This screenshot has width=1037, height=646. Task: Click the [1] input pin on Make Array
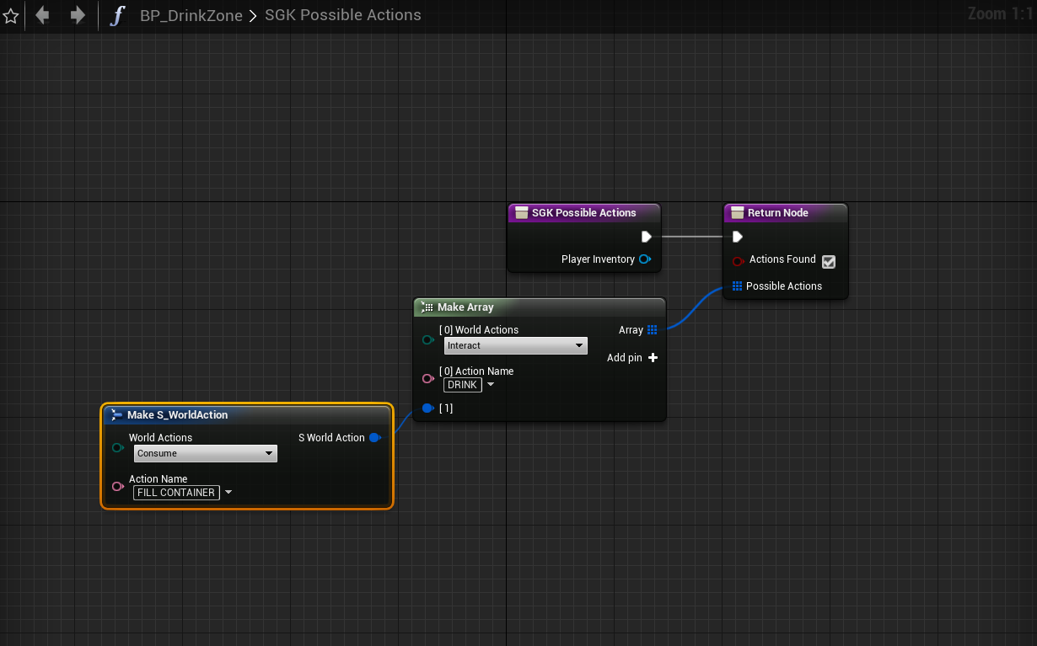(x=427, y=408)
